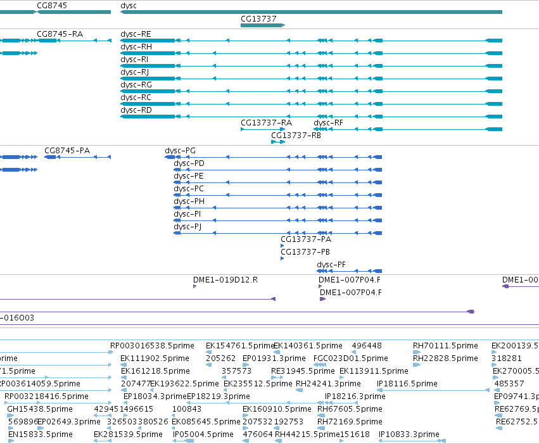Select protein CG13737-PA label

tap(306, 239)
